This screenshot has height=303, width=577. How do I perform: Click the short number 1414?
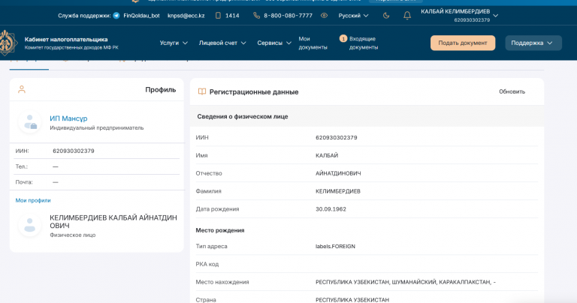(232, 16)
